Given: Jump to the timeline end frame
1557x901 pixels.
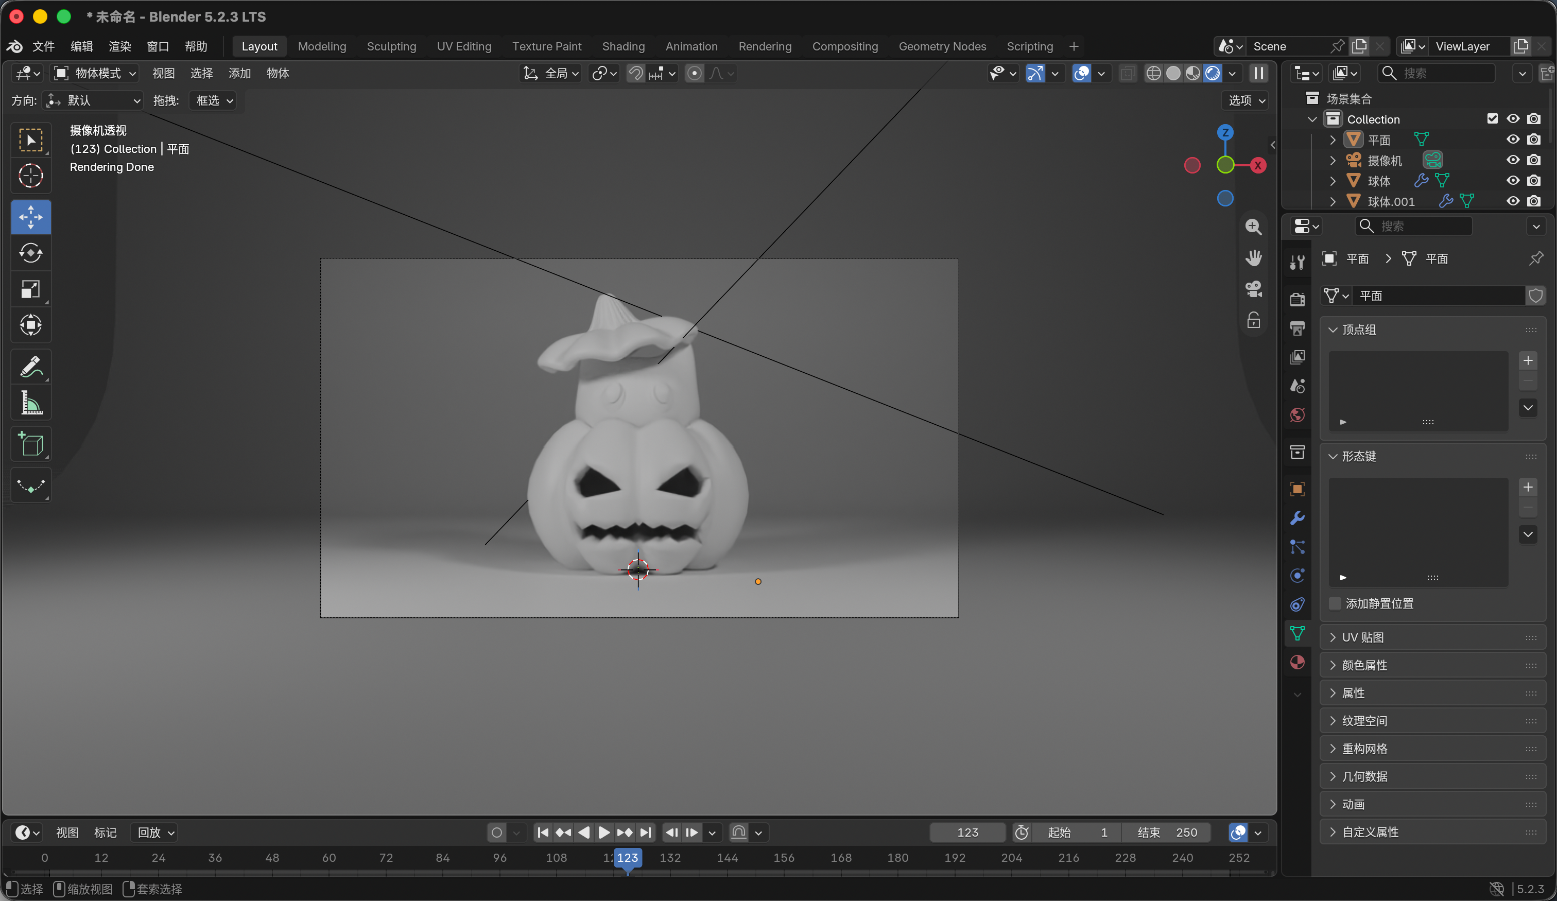Looking at the screenshot, I should tap(646, 833).
